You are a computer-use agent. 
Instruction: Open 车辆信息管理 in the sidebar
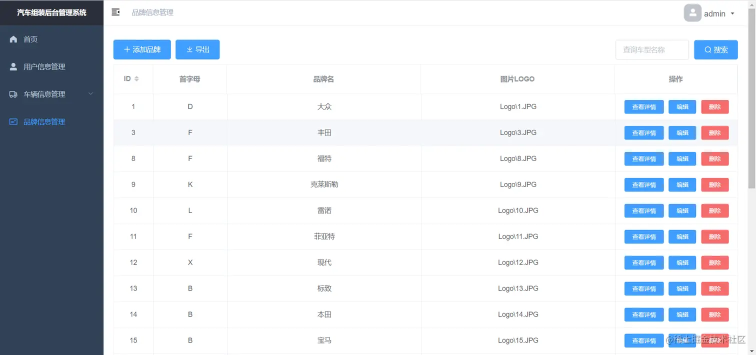tap(51, 94)
